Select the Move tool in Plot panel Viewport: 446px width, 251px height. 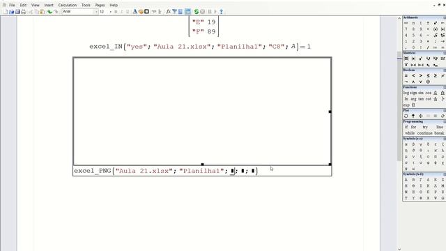421,116
